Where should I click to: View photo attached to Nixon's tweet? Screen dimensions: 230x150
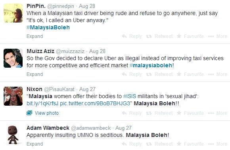(42, 113)
